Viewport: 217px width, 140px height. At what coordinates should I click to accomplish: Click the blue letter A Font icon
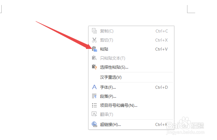[94, 87]
